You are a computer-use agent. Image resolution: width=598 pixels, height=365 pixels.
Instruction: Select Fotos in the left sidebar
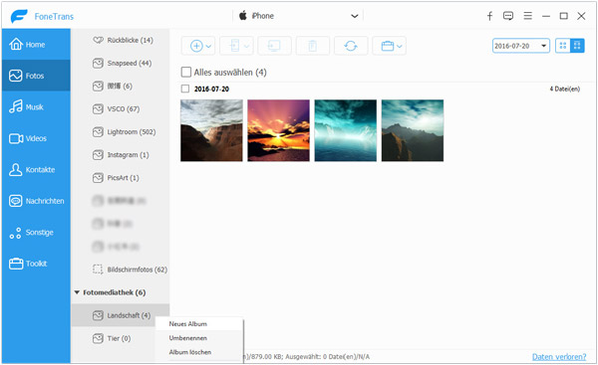pyautogui.click(x=36, y=76)
